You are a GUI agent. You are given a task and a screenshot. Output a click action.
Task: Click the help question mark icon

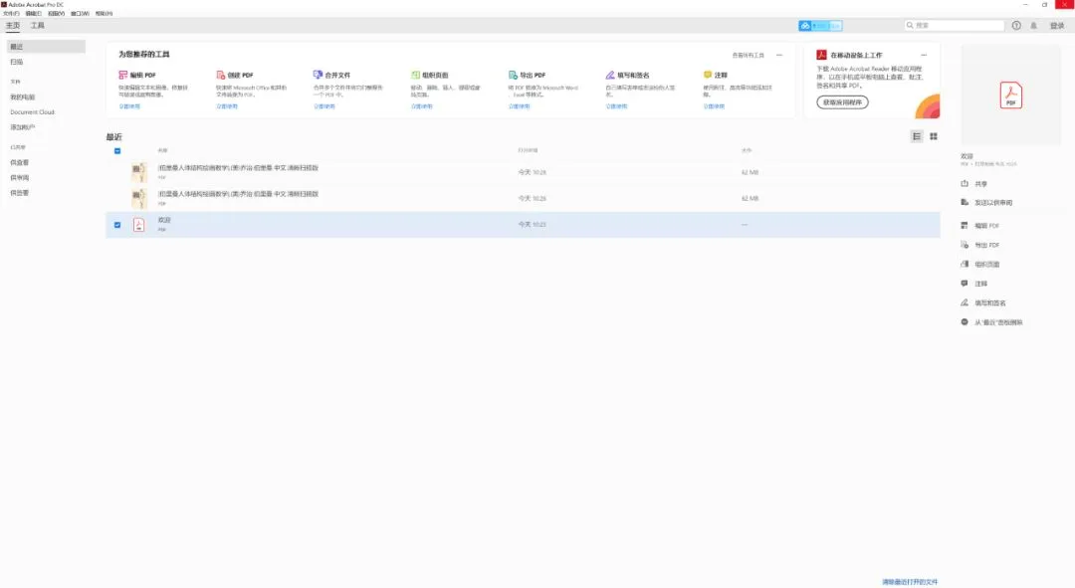[x=1016, y=25]
